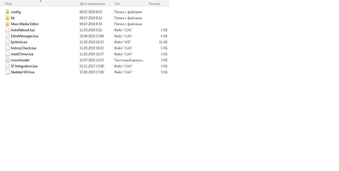This screenshot has height=171, width=339.
Task: Sort by the Размер column header
Action: [154, 4]
